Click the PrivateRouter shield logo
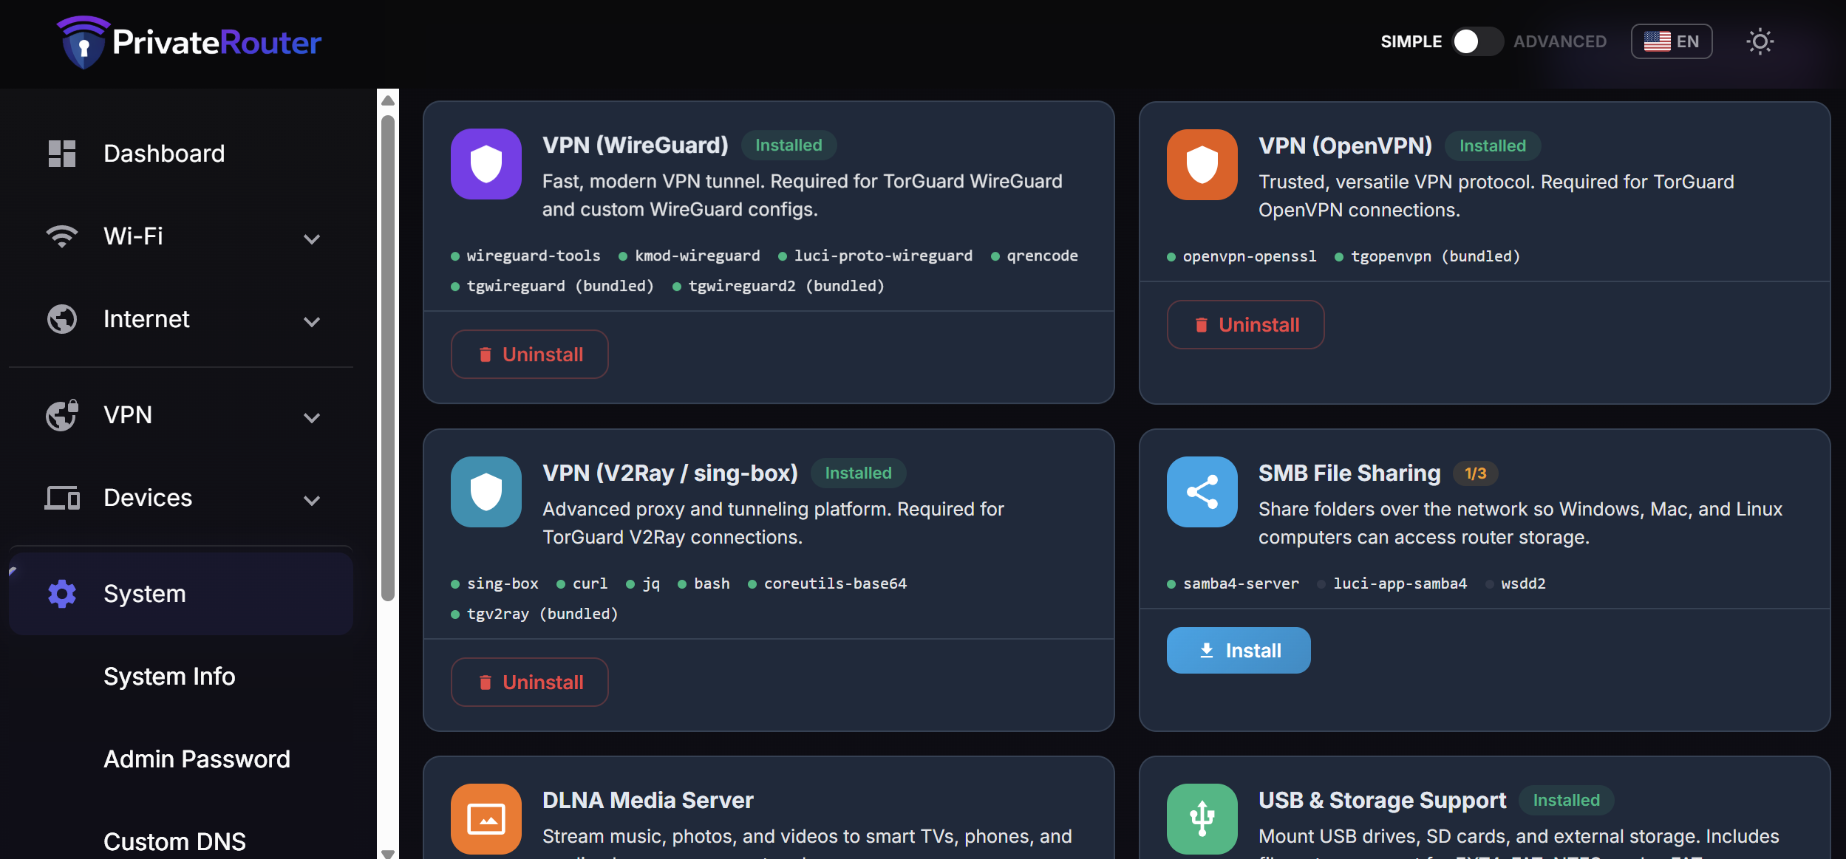 coord(84,42)
